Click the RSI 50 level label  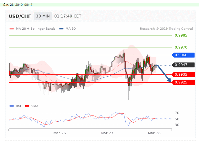[x=177, y=119]
